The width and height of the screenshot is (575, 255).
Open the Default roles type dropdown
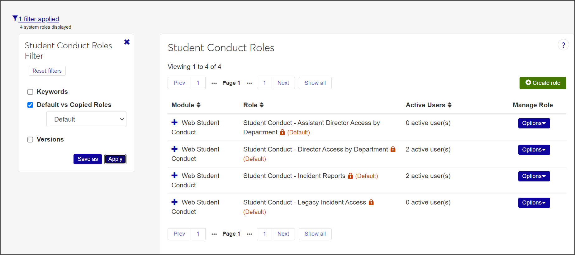coord(86,119)
